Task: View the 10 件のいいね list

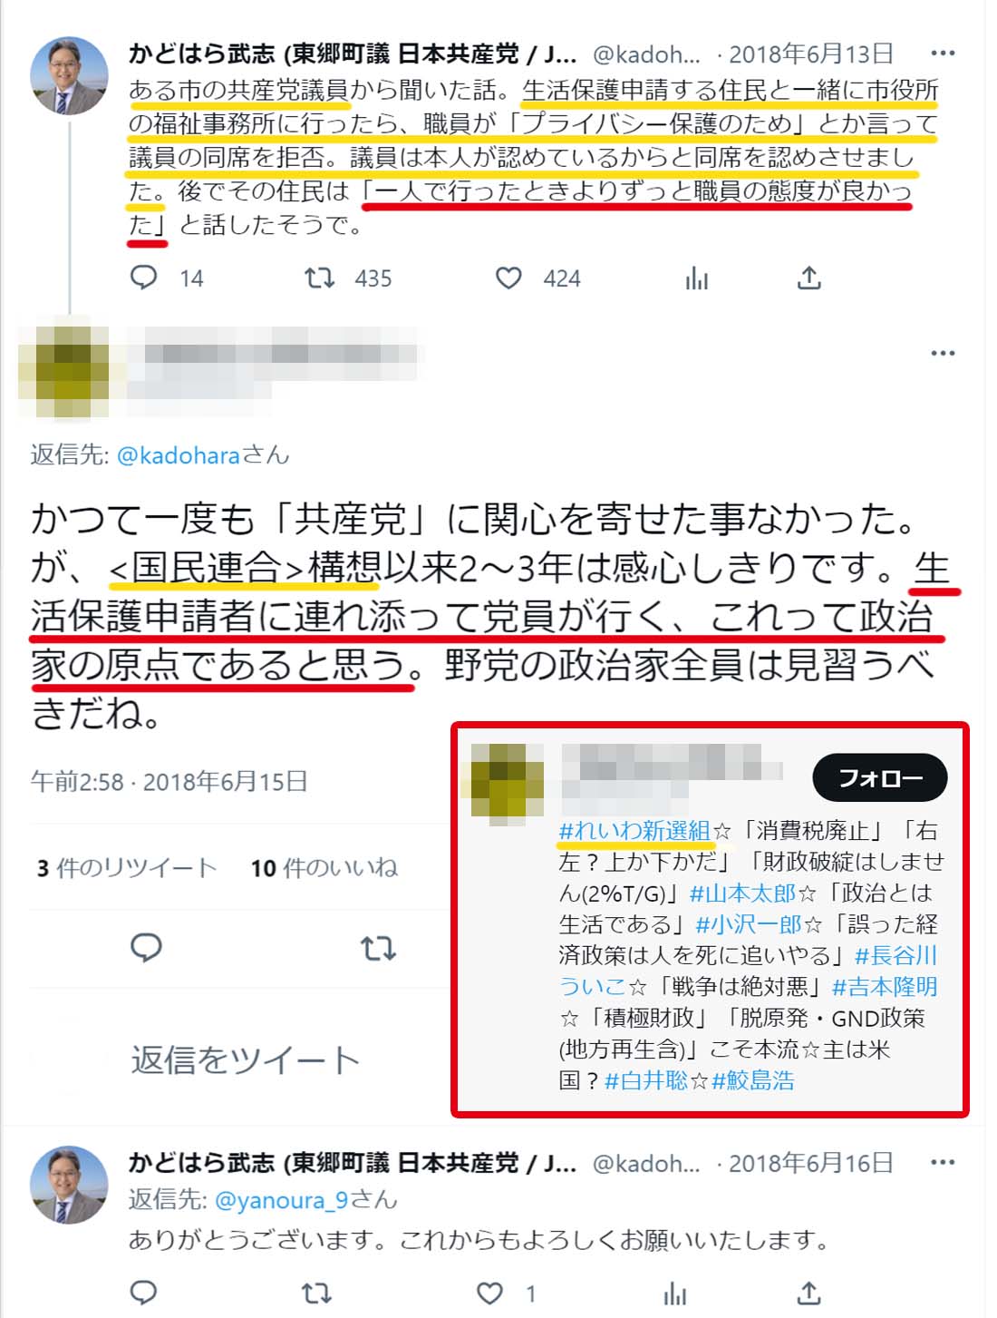Action: click(324, 868)
